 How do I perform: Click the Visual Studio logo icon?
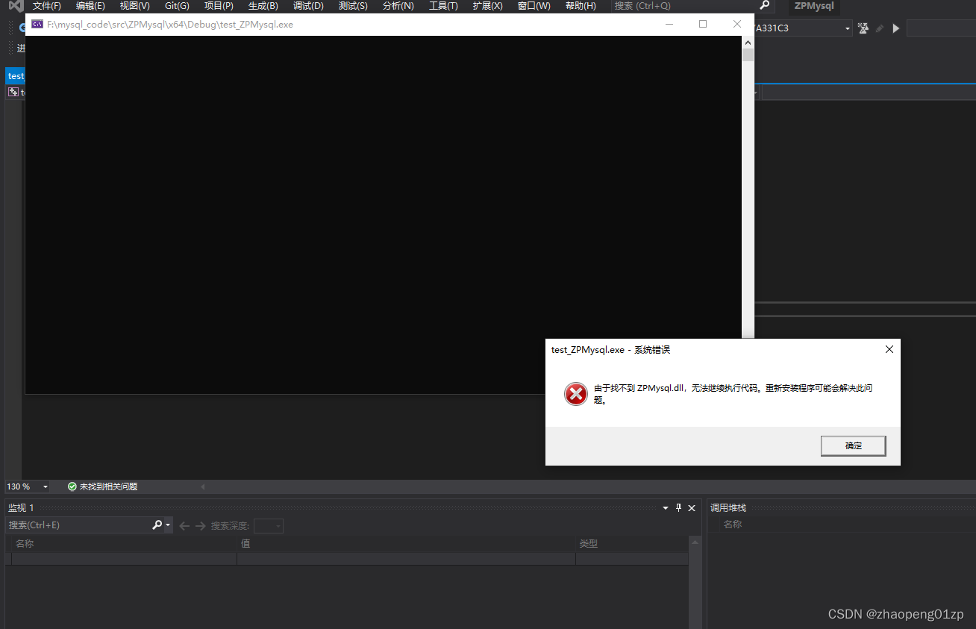tap(15, 6)
